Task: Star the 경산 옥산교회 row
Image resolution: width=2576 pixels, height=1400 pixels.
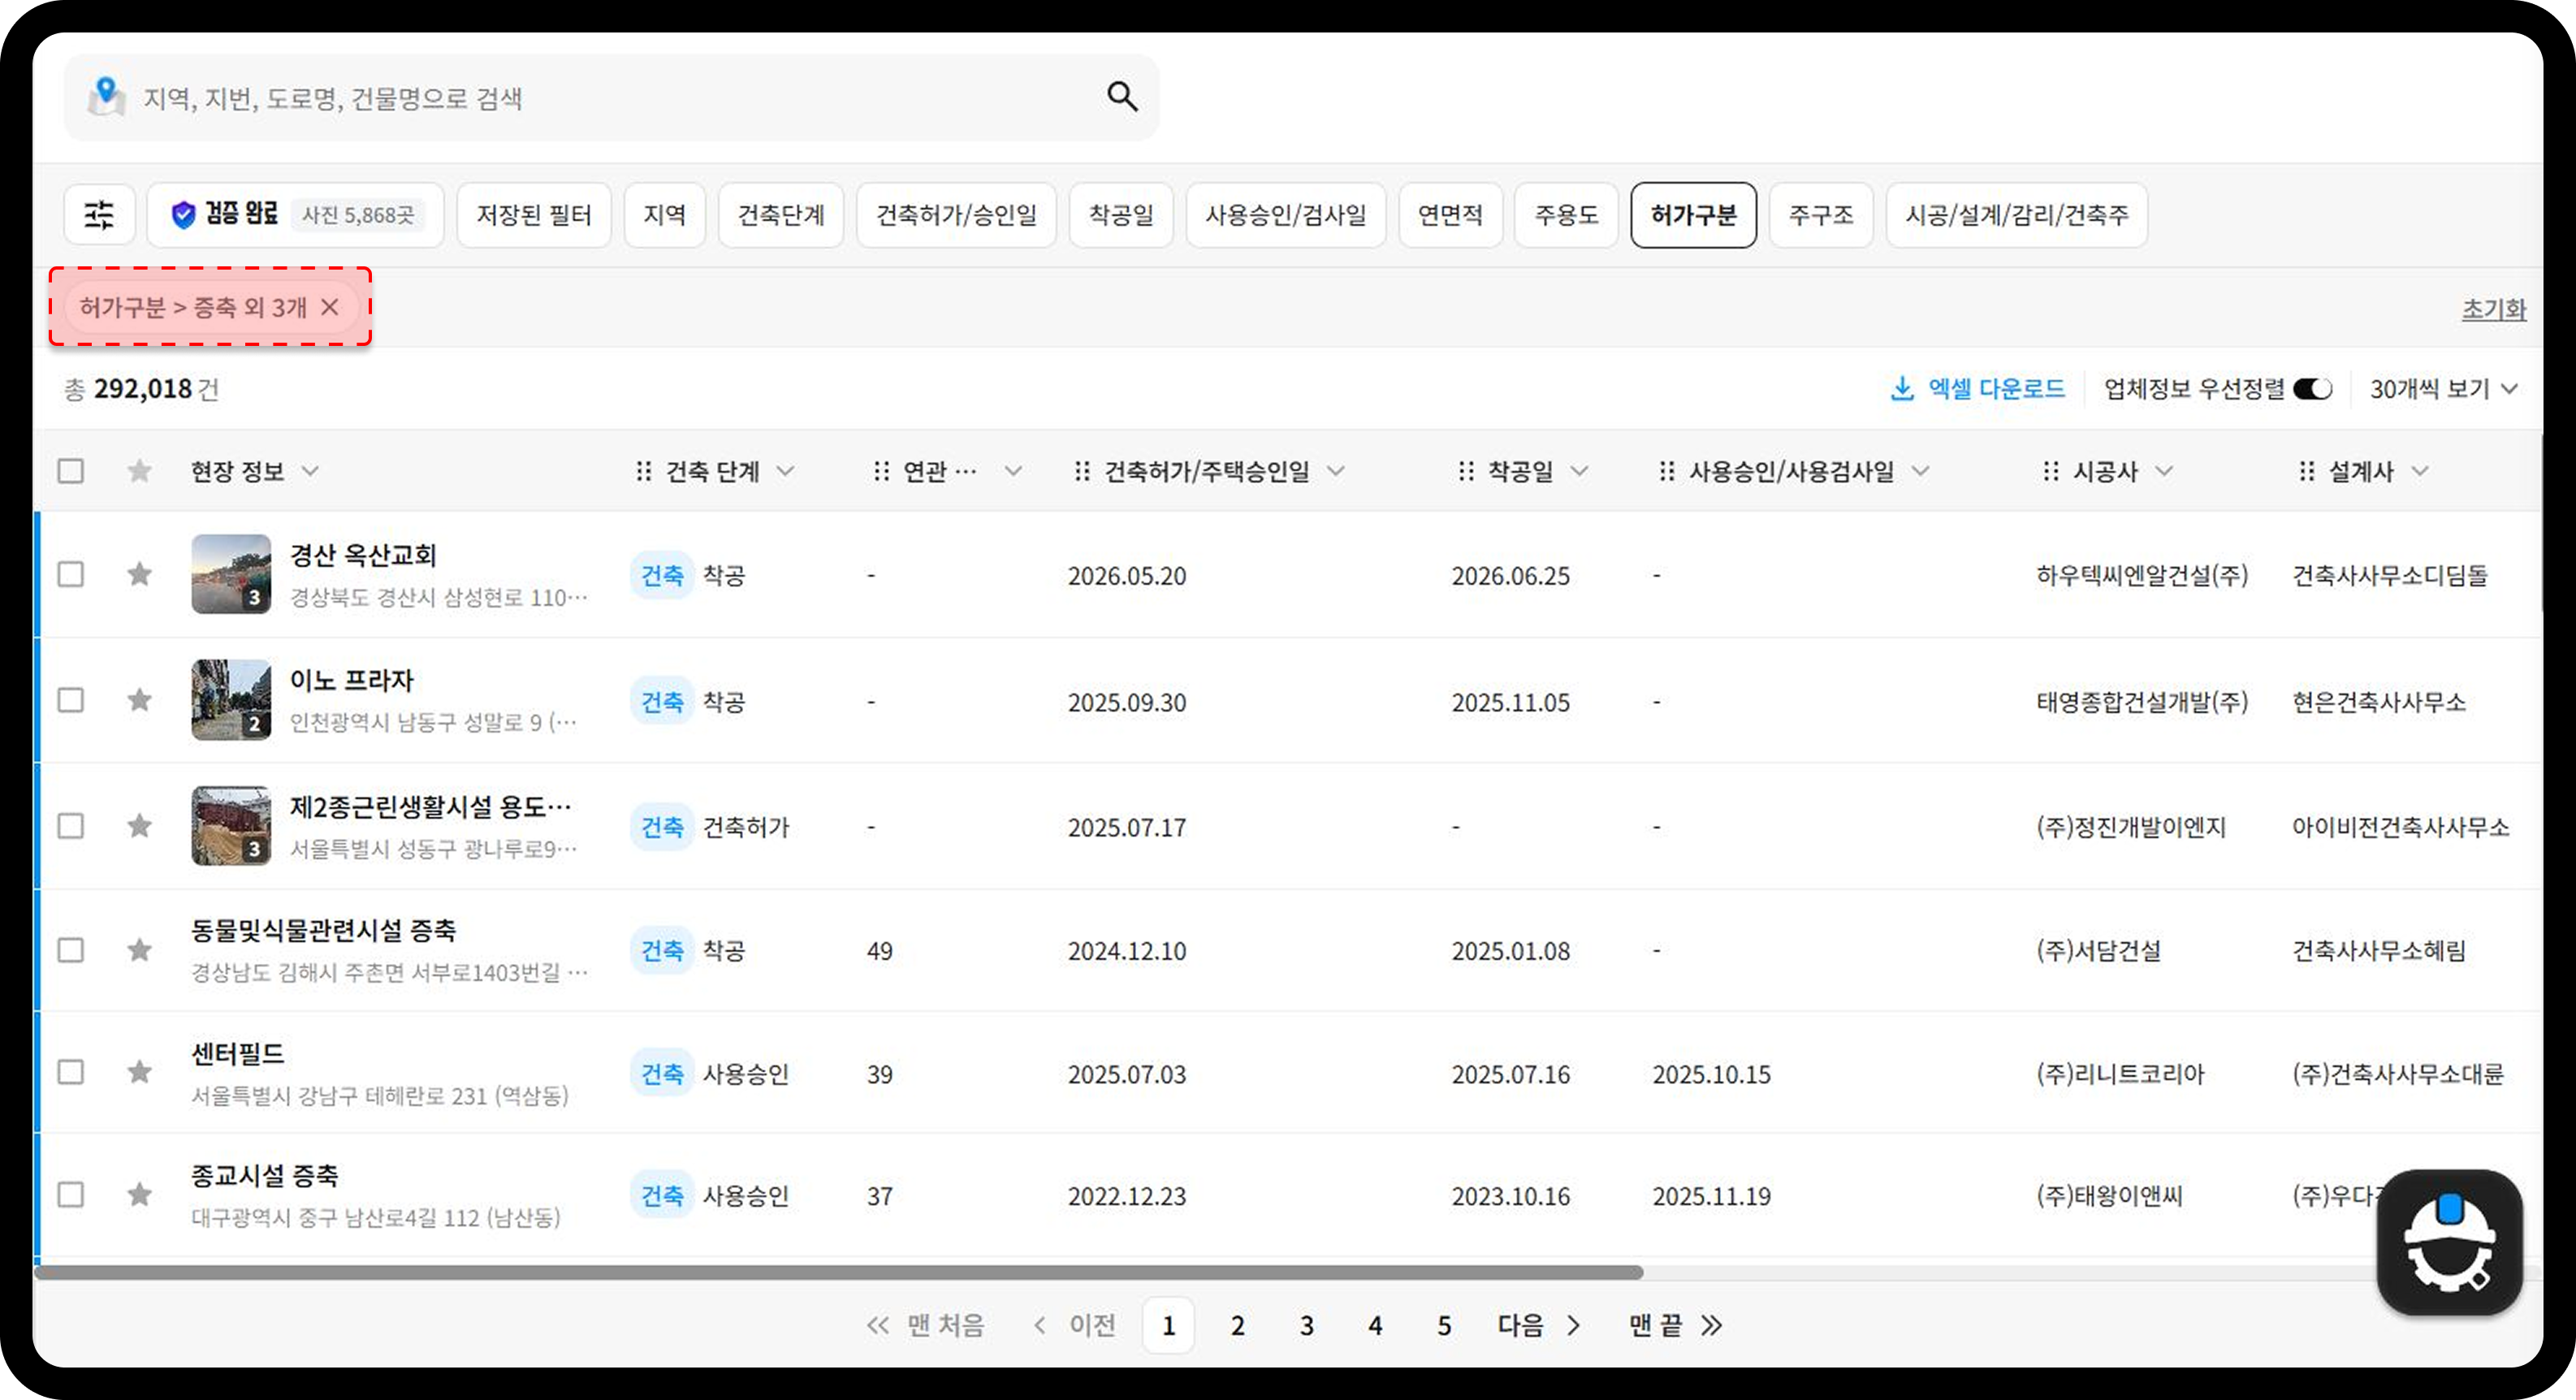Action: pos(139,574)
